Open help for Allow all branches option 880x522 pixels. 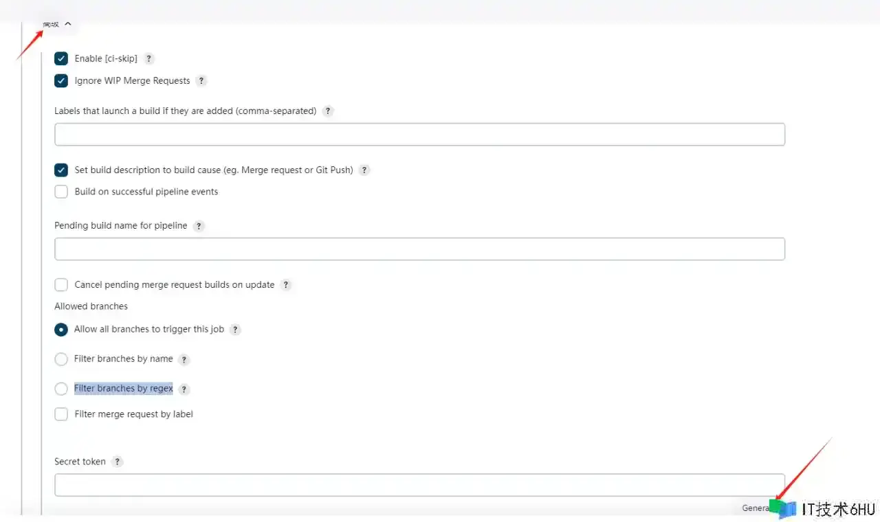pos(235,330)
